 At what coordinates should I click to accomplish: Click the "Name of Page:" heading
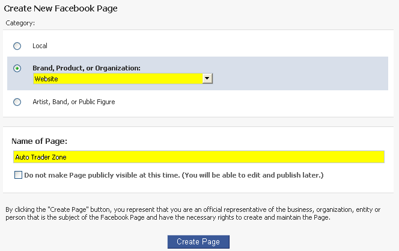click(x=39, y=141)
